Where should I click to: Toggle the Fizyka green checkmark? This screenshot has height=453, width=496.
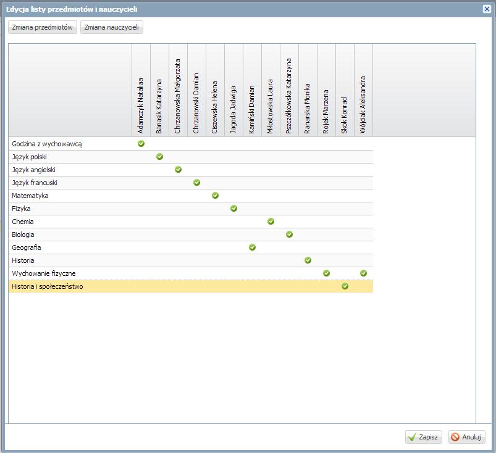click(233, 209)
